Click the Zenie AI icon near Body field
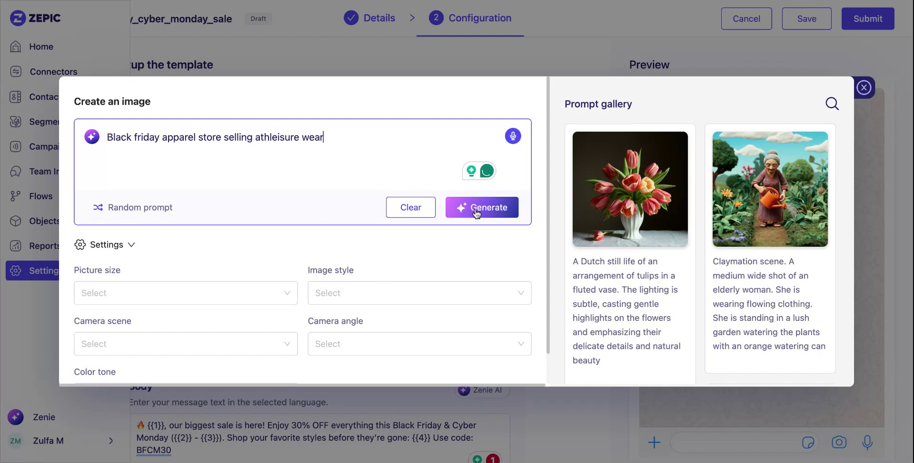 [463, 390]
